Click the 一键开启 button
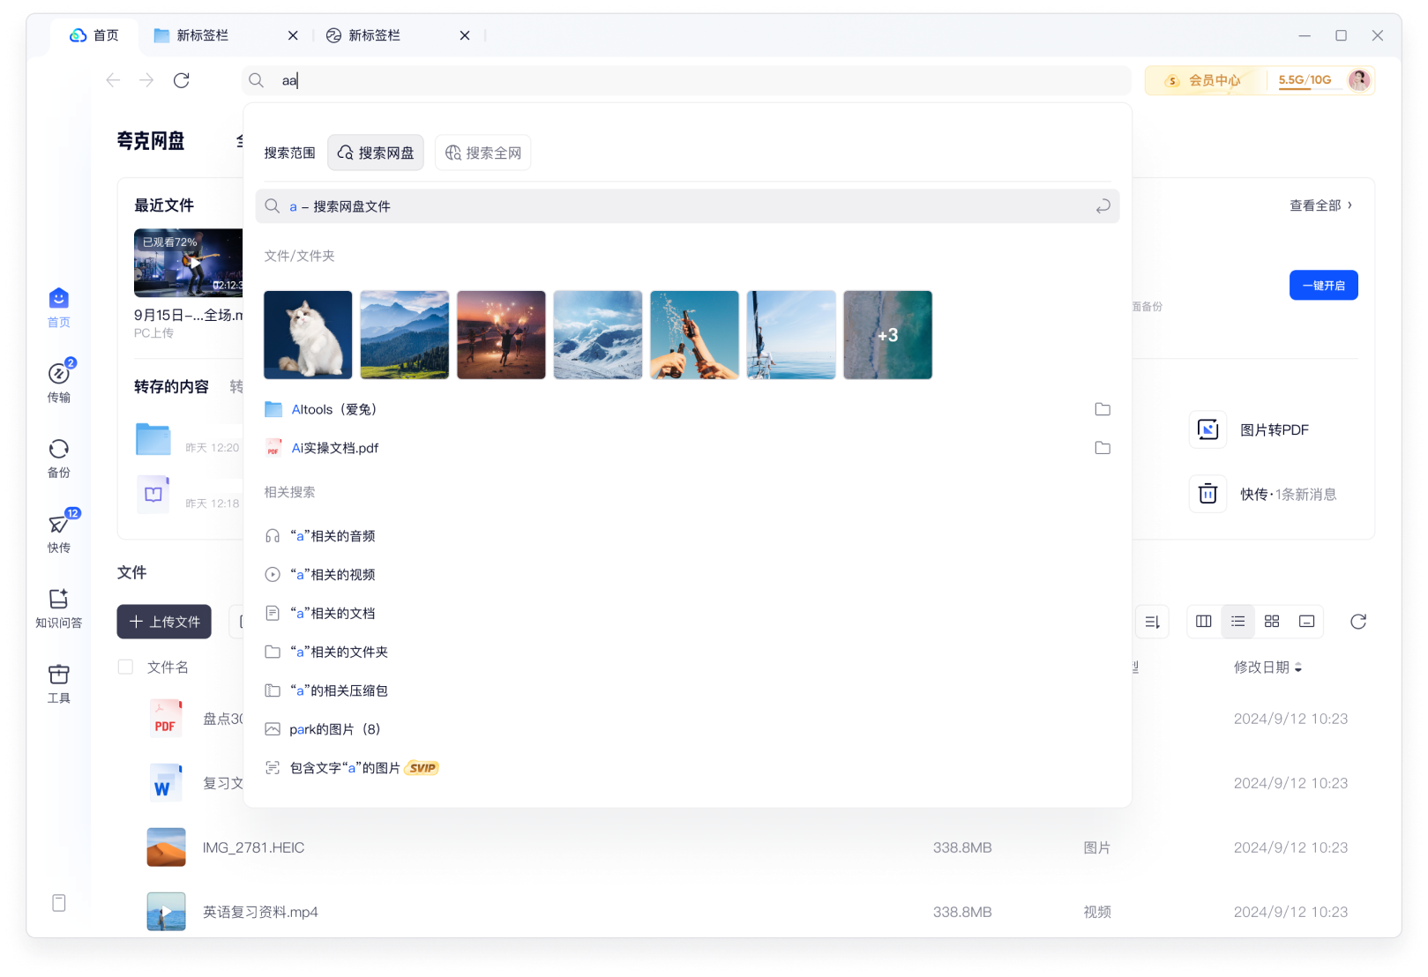Viewport: 1428px width, 977px height. 1324,285
